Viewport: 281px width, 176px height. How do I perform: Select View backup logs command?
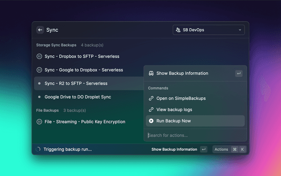pyautogui.click(x=174, y=110)
